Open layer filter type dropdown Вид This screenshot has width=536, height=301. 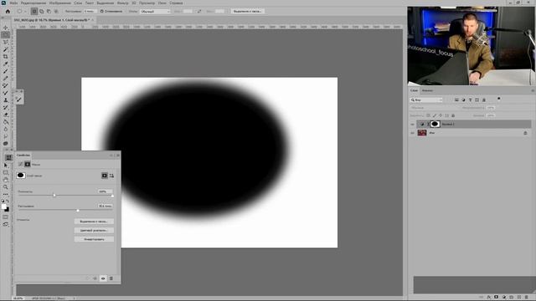click(x=426, y=100)
